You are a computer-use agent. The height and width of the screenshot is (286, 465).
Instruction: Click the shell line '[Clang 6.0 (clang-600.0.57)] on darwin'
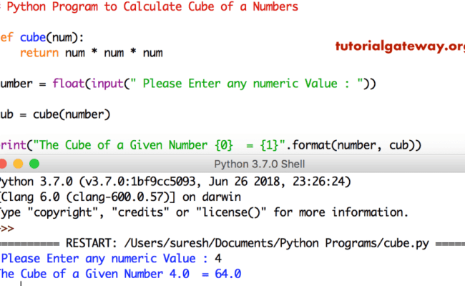pos(120,197)
